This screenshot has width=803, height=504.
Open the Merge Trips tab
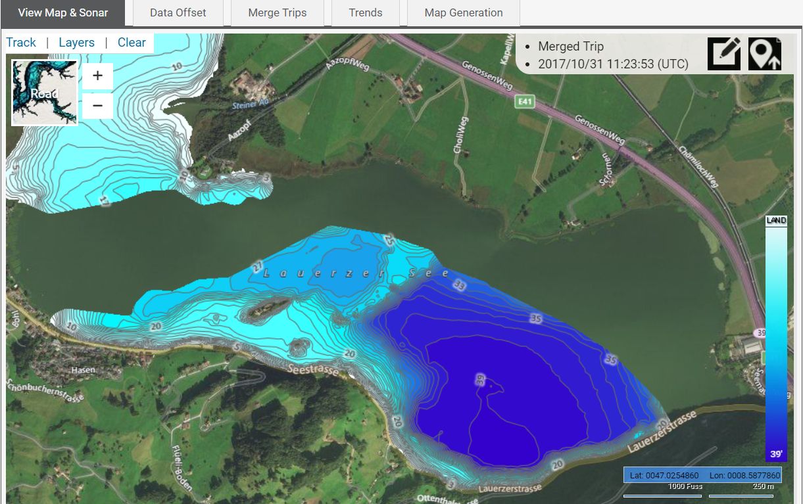click(x=277, y=12)
